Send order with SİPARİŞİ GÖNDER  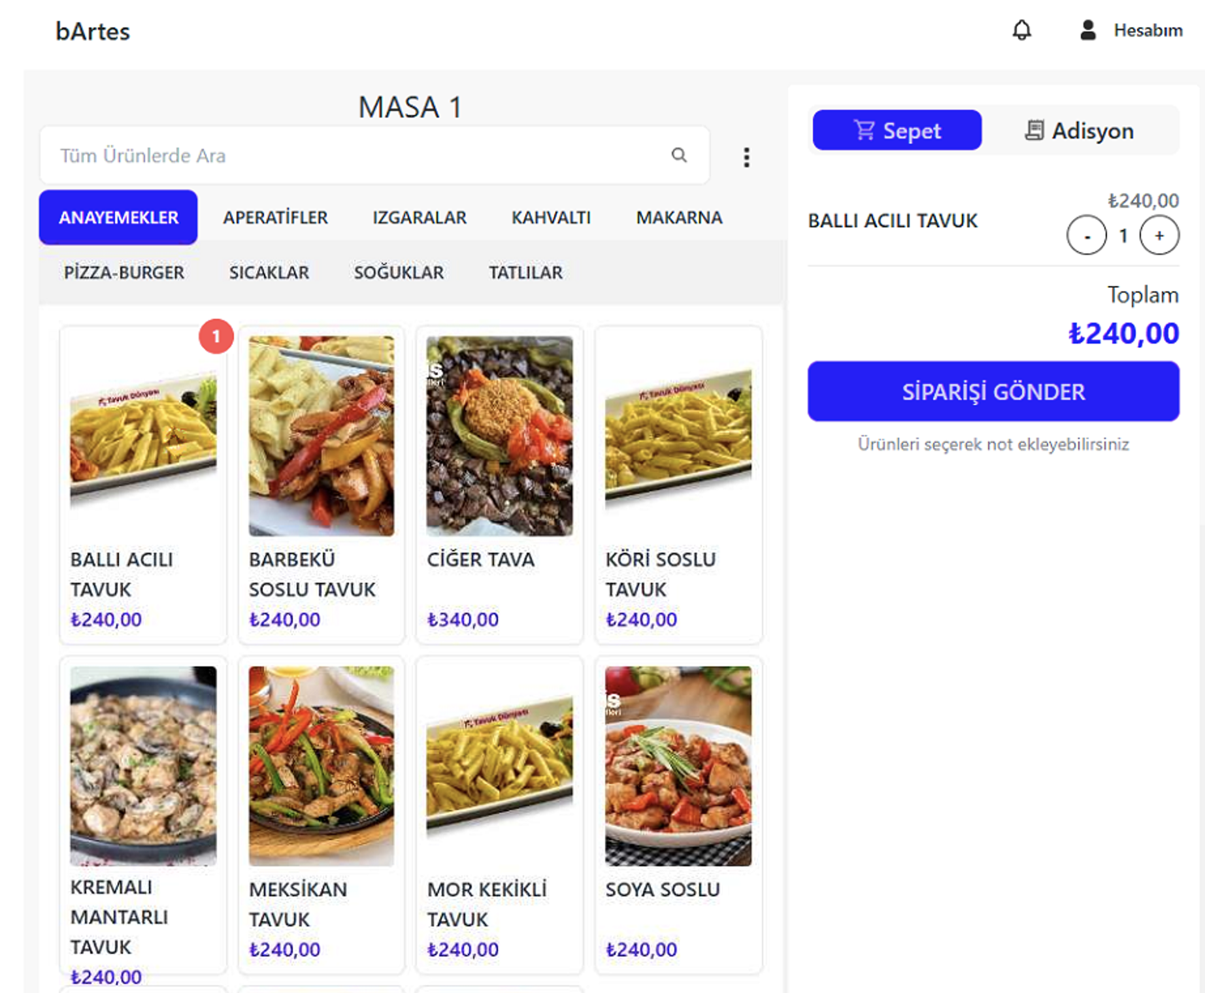(x=993, y=391)
